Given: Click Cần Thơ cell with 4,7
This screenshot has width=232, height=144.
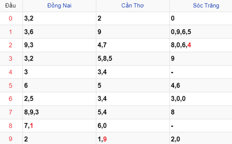Looking at the screenshot, I should coord(133,45).
